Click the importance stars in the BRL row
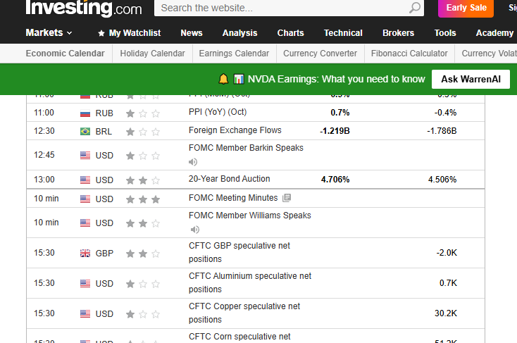The width and height of the screenshot is (517, 343). pos(143,132)
